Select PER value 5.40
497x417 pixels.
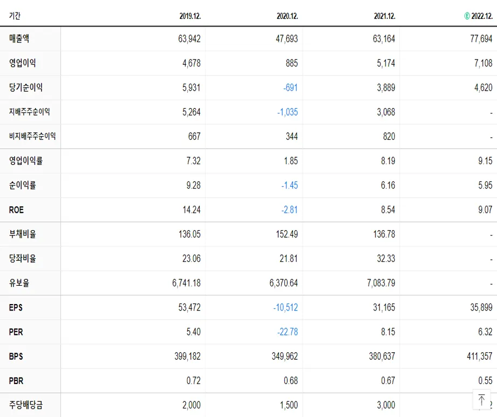coord(193,332)
